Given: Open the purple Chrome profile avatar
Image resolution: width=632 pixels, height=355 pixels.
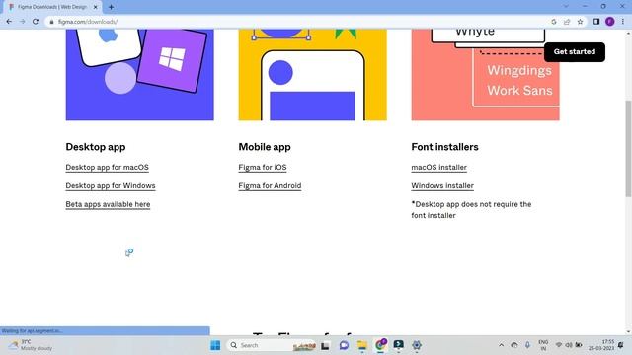Looking at the screenshot, I should 610,22.
